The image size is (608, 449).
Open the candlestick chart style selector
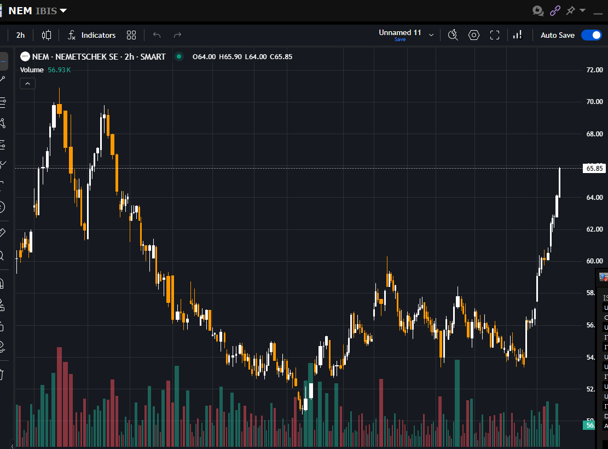pyautogui.click(x=46, y=35)
